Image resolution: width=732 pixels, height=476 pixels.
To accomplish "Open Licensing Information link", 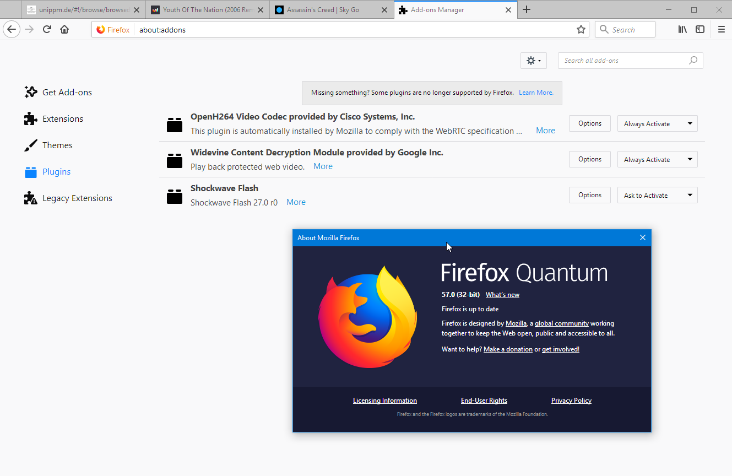I will (385, 401).
